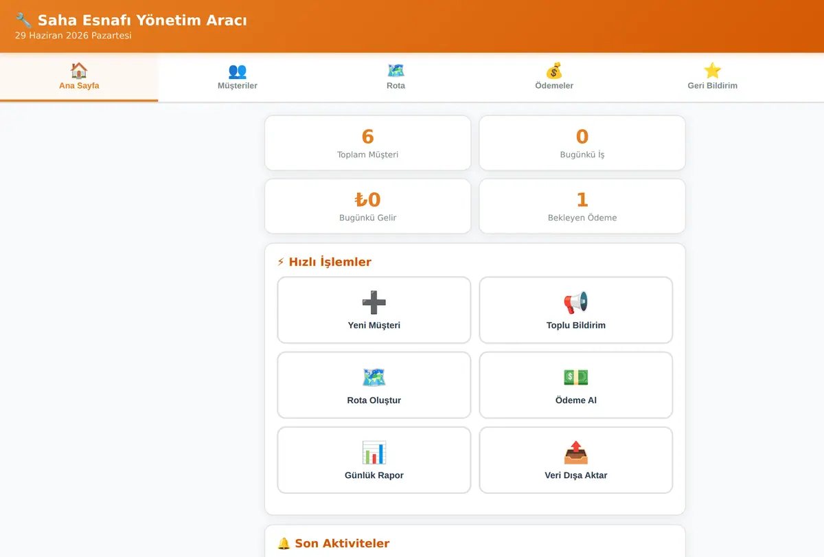The width and height of the screenshot is (824, 557).
Task: Click the megaphone Toplu Bildirim icon
Action: click(576, 302)
